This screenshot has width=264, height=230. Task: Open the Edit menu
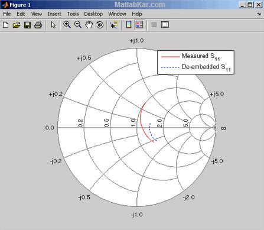click(x=21, y=14)
